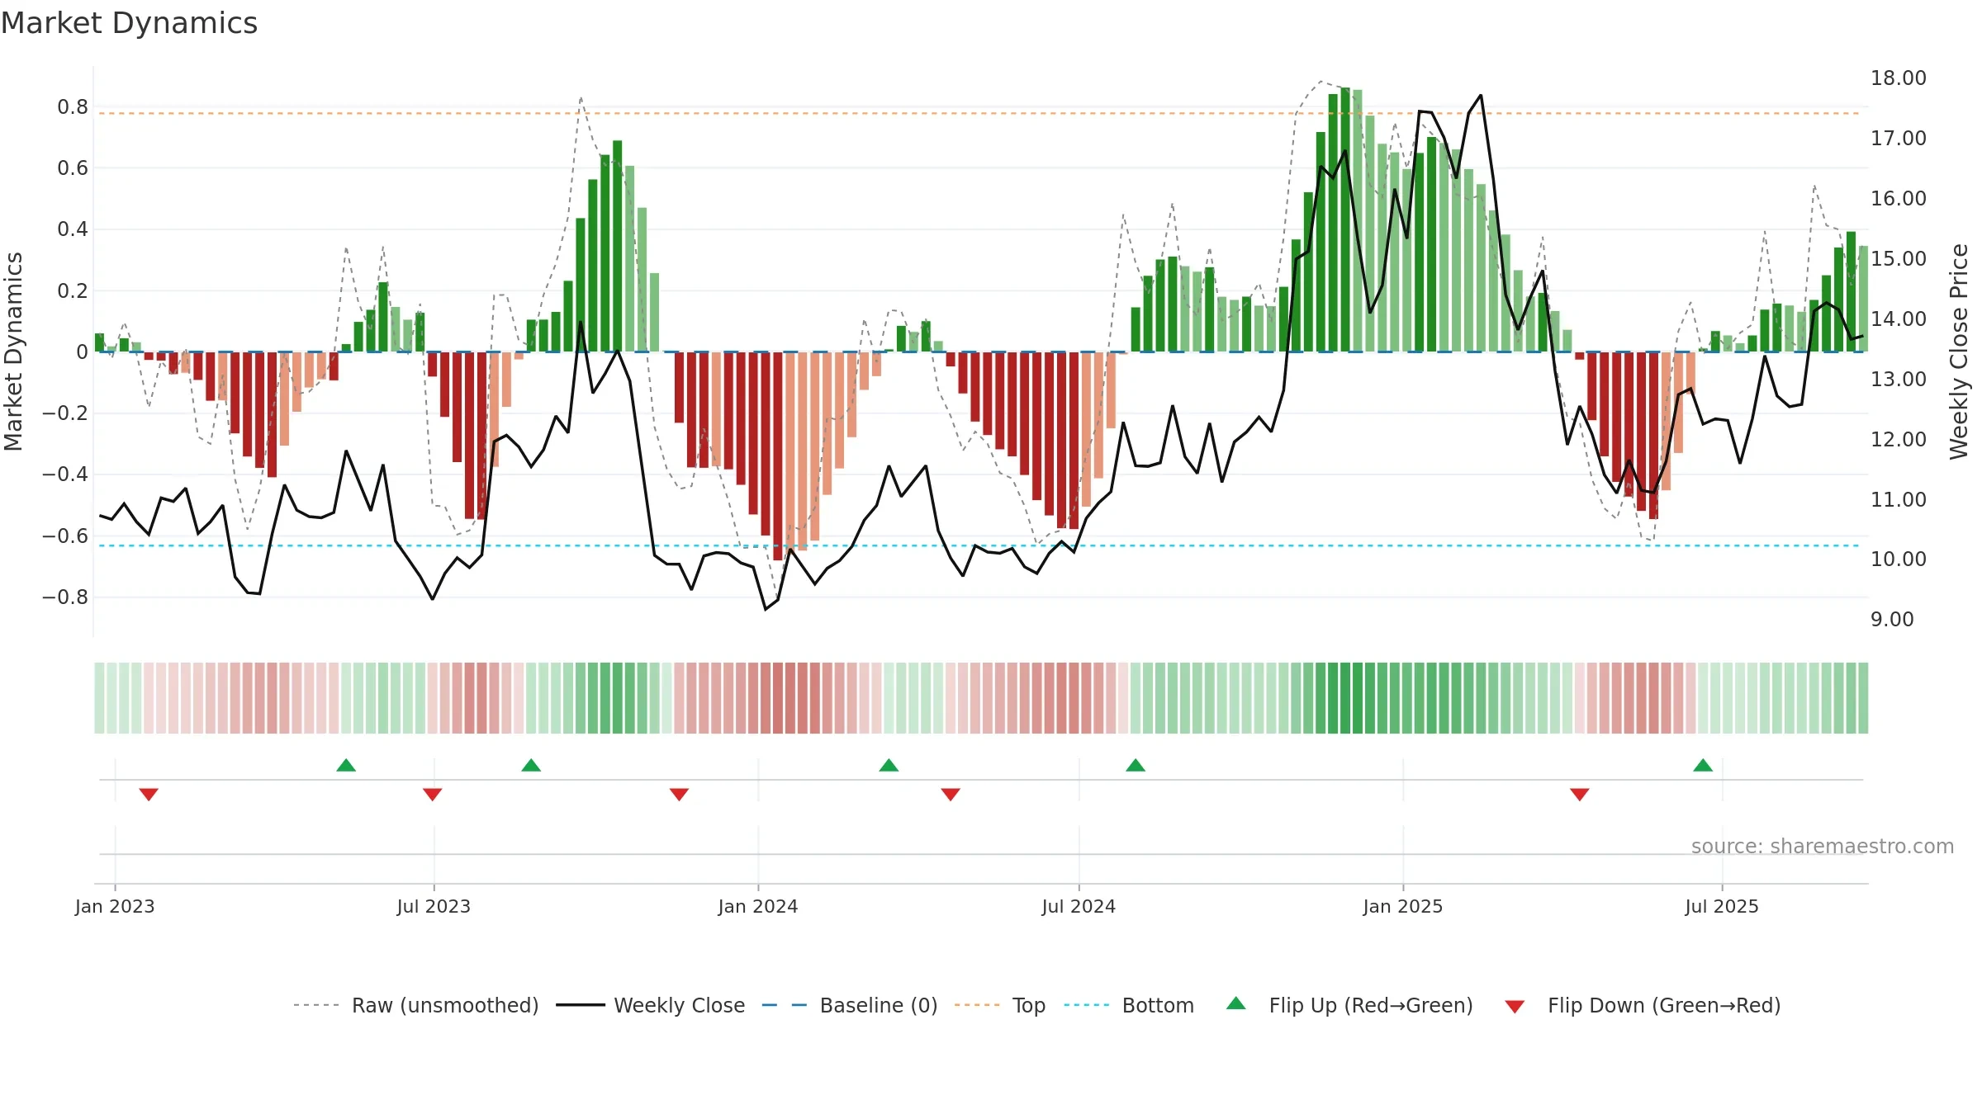The height and width of the screenshot is (1114, 1982).
Task: Click the source: sharemaestro.com text
Action: click(x=1823, y=846)
